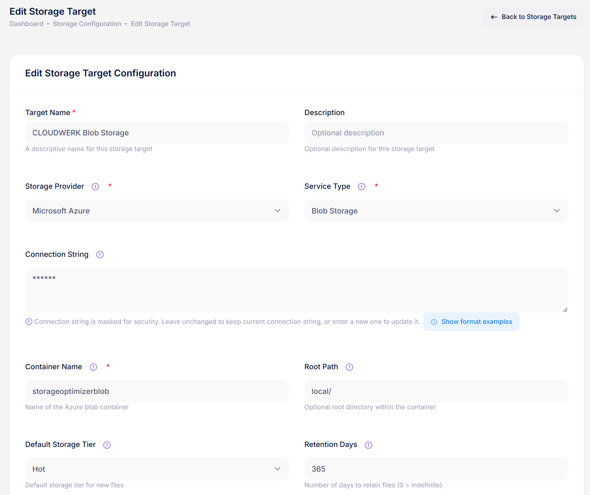Focus the Target Name input field
This screenshot has width=590, height=495.
point(157,132)
